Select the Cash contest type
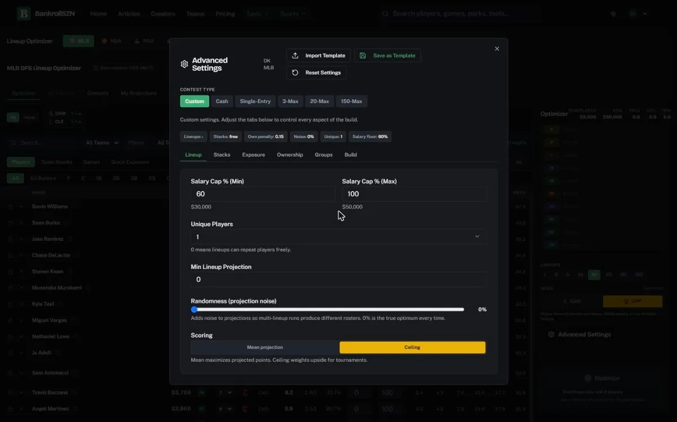This screenshot has width=677, height=422. tap(222, 101)
